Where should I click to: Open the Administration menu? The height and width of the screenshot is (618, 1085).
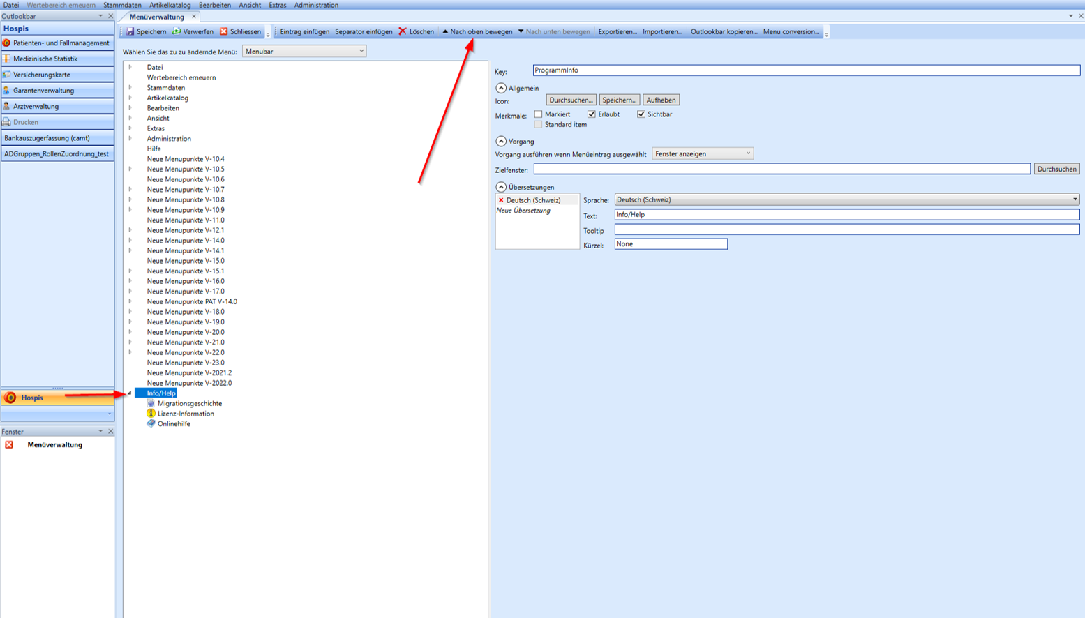click(316, 5)
